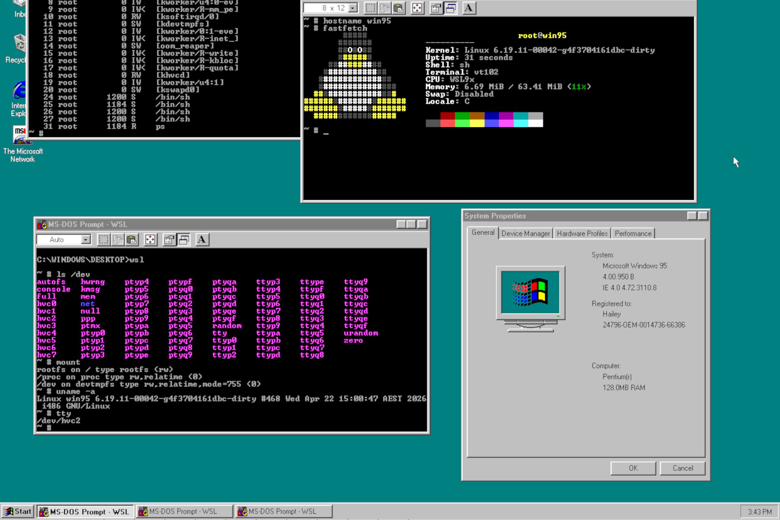The width and height of the screenshot is (780, 520).
Task: Click Cancel in System Properties
Action: [682, 468]
